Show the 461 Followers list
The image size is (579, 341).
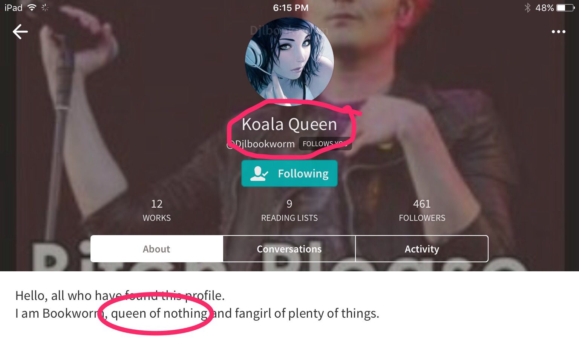(x=422, y=210)
